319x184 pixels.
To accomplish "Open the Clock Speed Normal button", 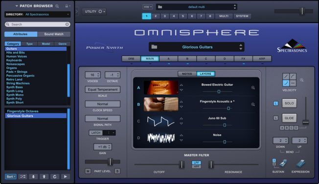I will [103, 104].
